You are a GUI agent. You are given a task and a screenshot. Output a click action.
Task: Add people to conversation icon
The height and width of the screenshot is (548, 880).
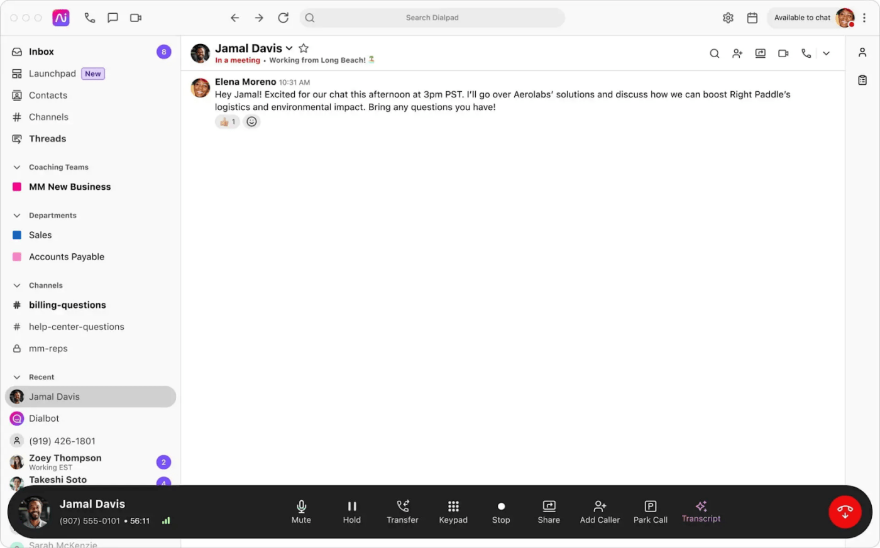click(x=737, y=53)
